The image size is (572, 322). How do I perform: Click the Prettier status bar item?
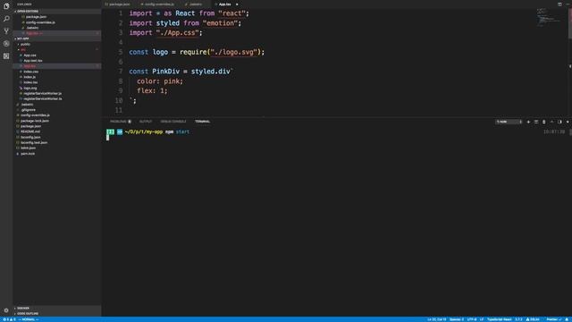coord(554,319)
